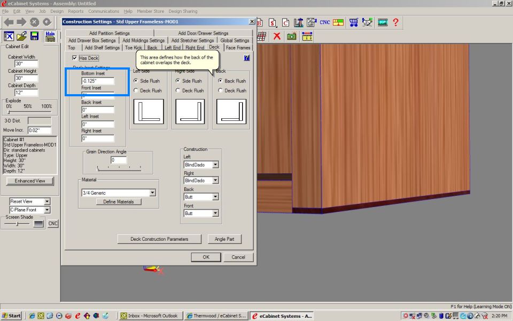Click the yellow-green sheet nesting layout icon
Screen dimensions: 513x321
tap(338, 22)
